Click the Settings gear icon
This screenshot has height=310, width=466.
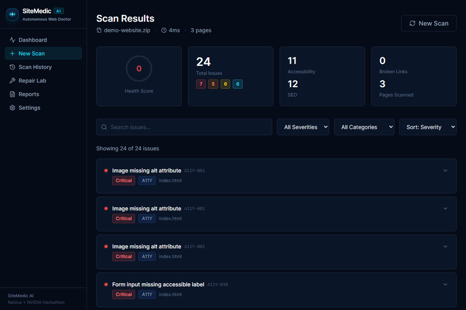pyautogui.click(x=12, y=108)
